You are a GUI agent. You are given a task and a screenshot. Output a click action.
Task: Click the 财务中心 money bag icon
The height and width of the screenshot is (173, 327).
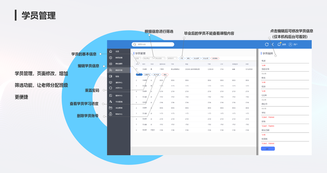click(x=110, y=114)
